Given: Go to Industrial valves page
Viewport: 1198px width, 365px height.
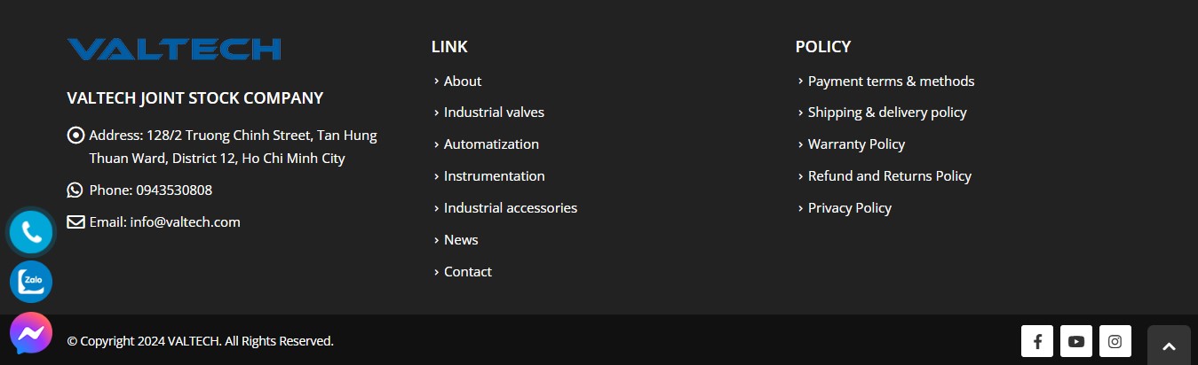Looking at the screenshot, I should point(494,113).
